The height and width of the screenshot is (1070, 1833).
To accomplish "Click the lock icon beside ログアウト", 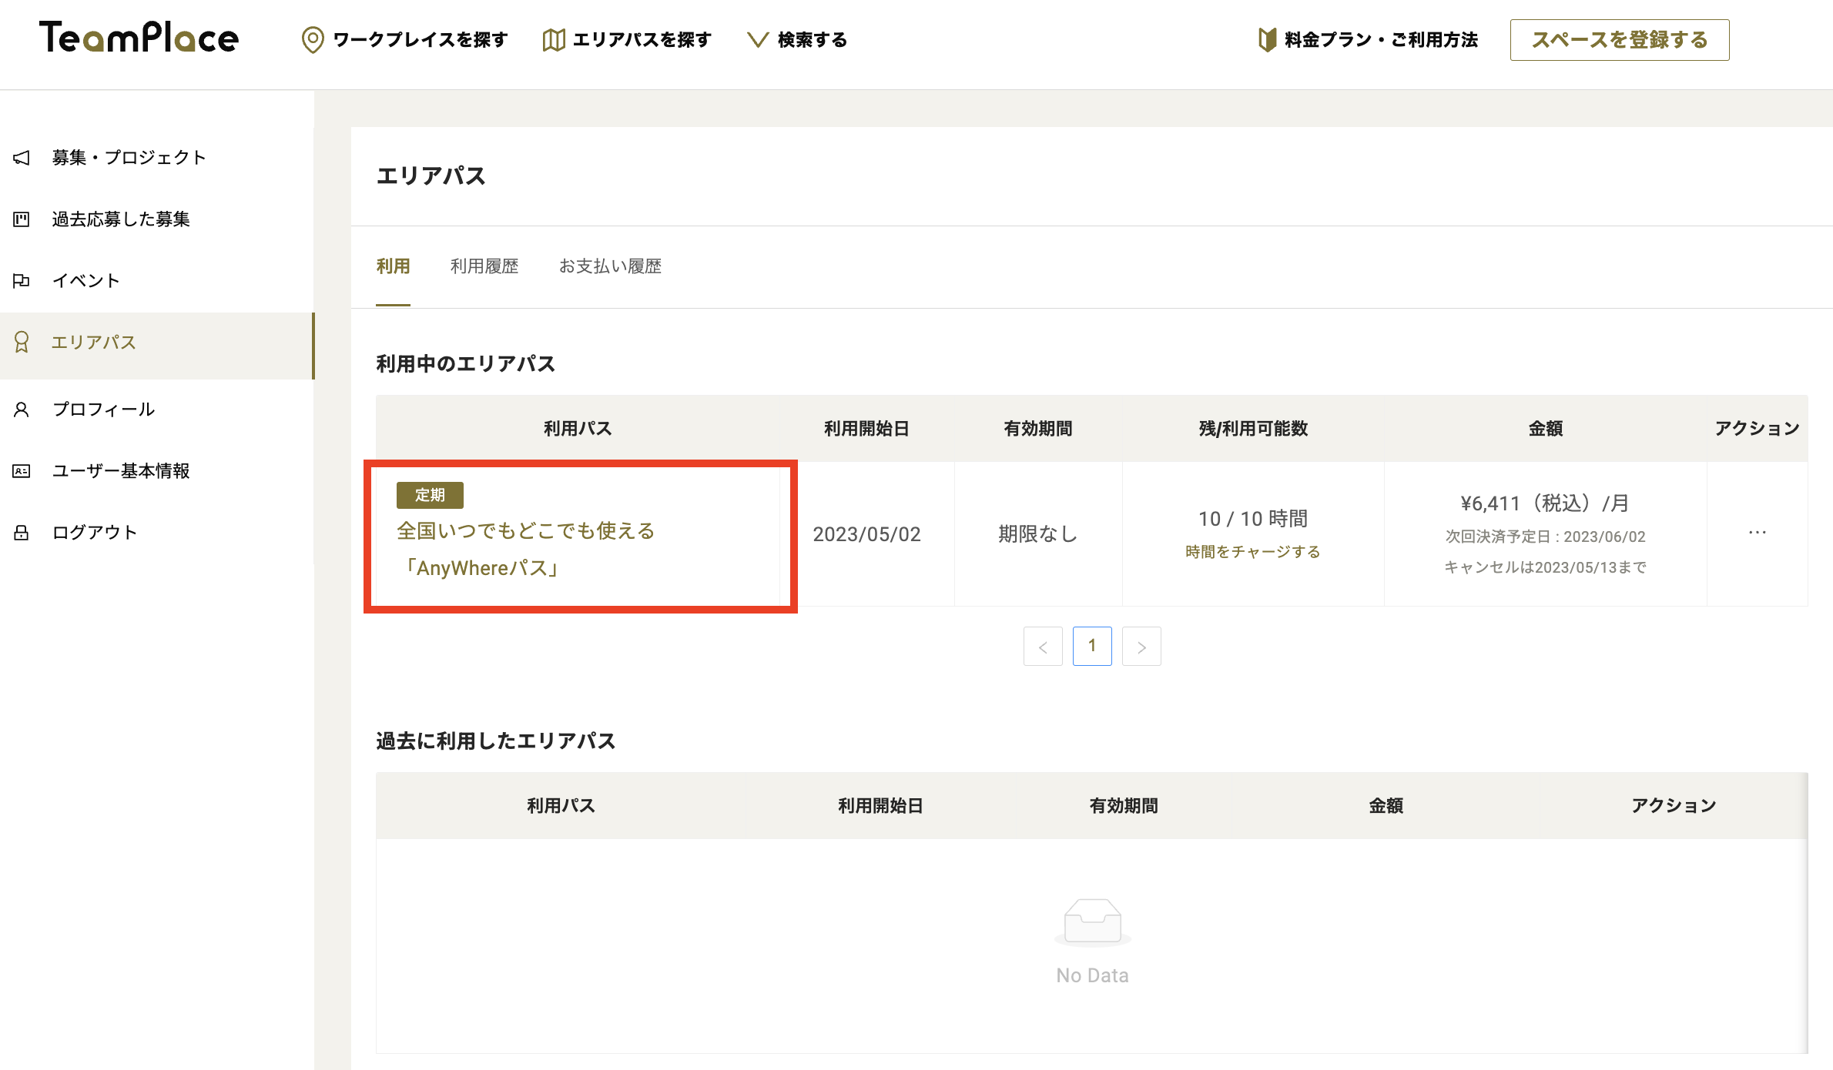I will 22,533.
